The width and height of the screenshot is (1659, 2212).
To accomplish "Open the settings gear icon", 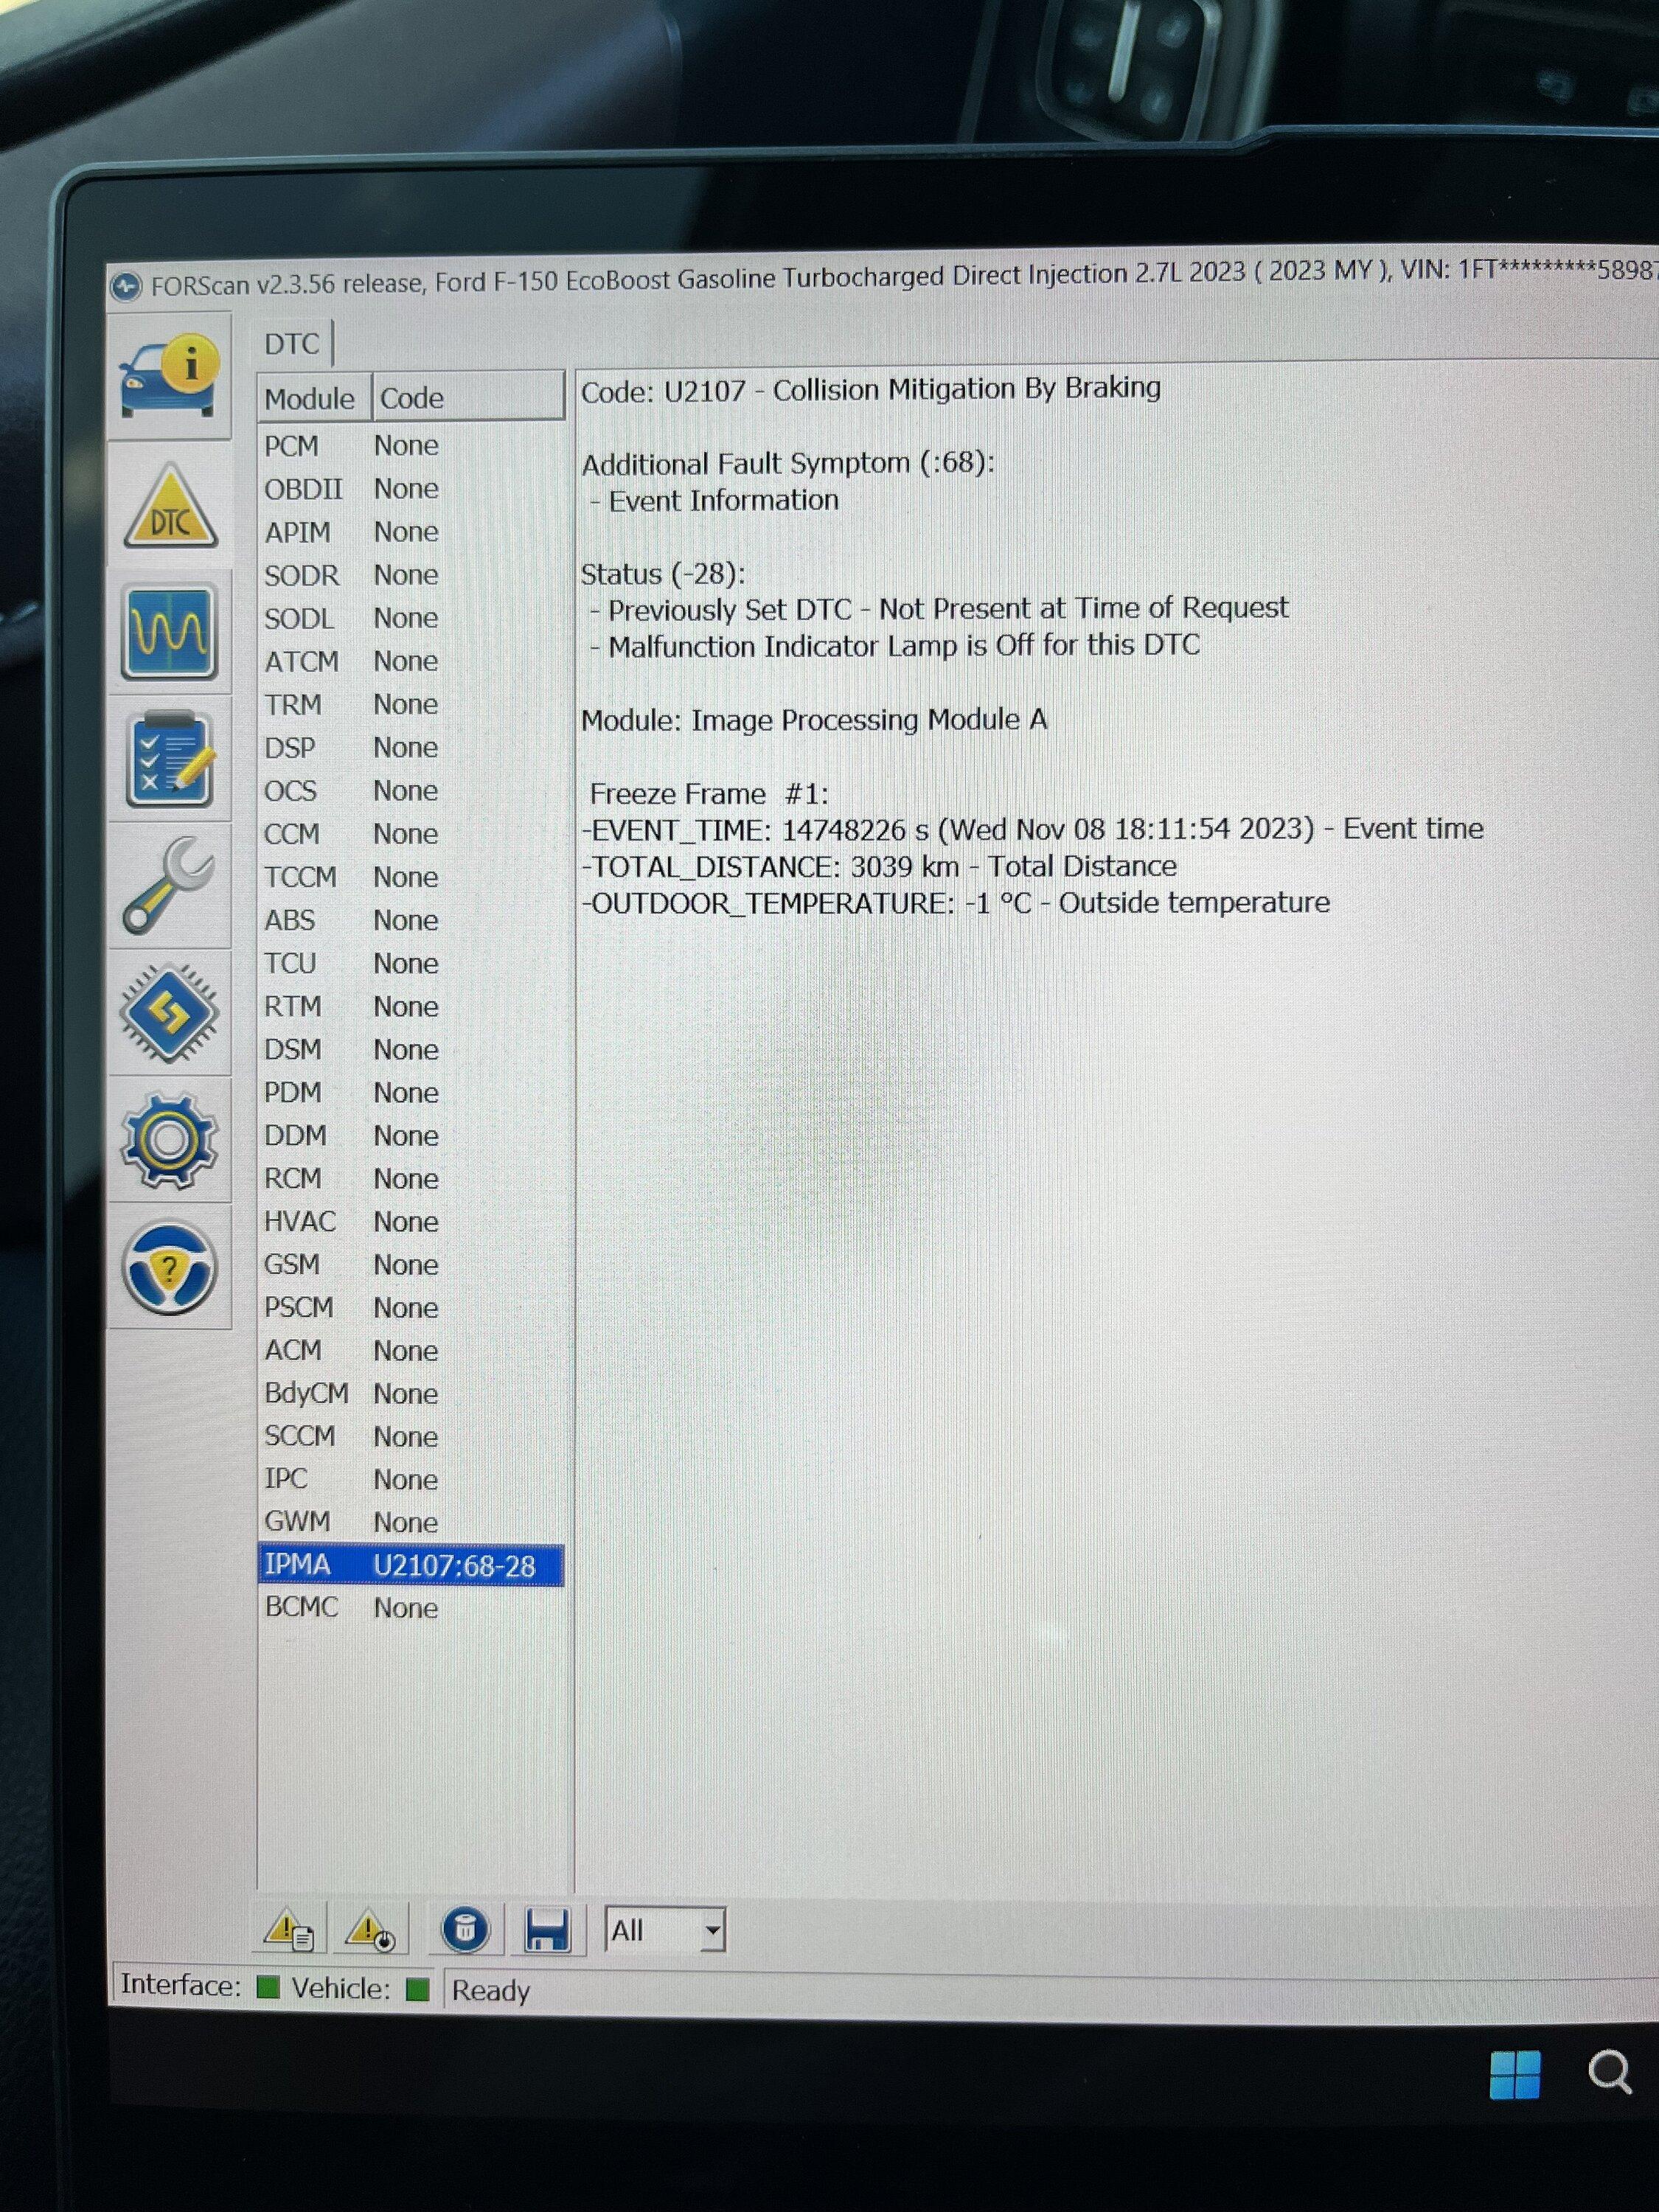I will click(169, 1140).
